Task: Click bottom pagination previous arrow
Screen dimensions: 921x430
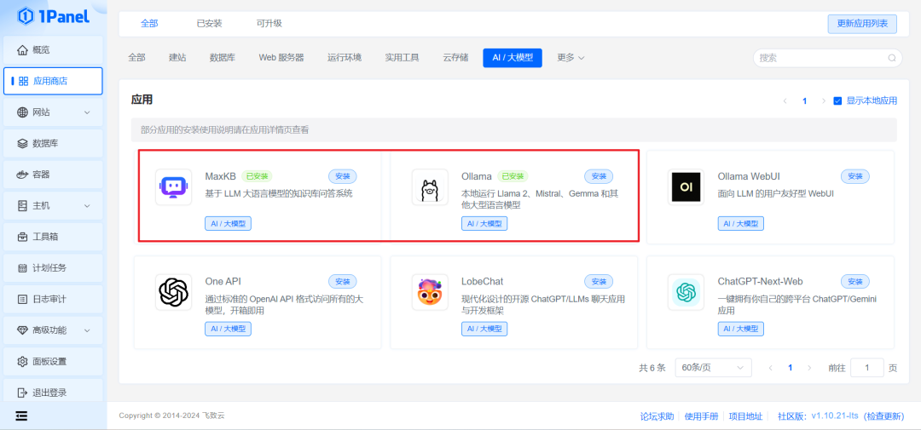Action: [x=771, y=368]
